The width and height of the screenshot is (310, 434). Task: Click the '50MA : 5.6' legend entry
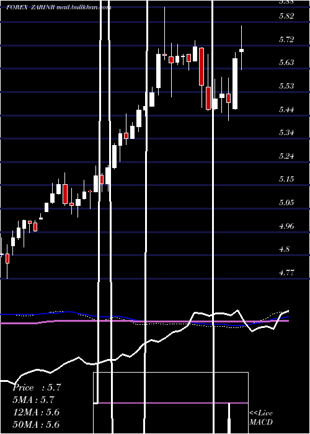pos(36,424)
